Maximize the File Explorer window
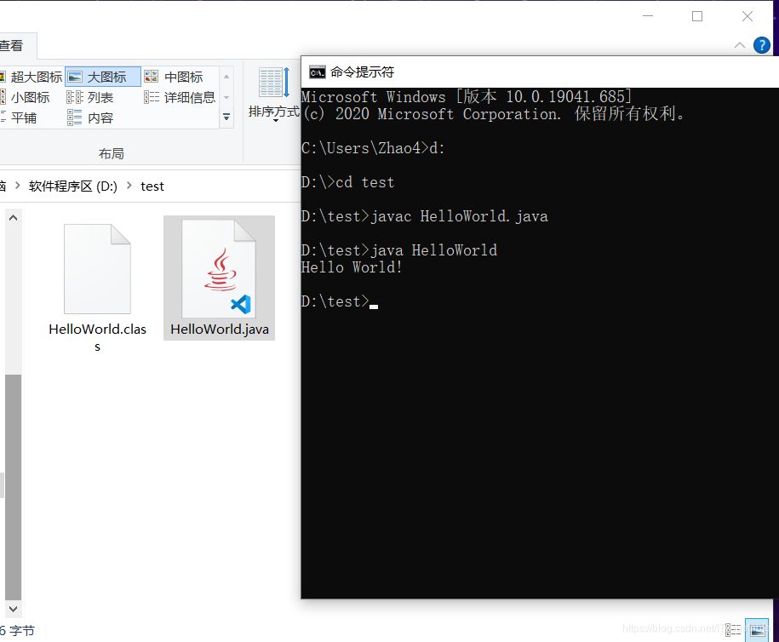 point(697,16)
